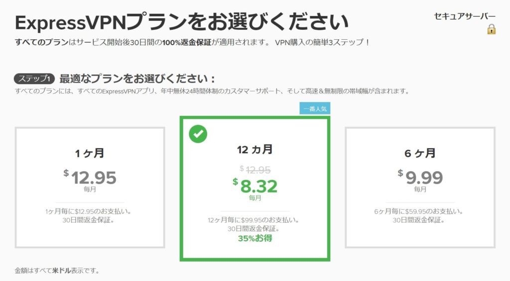Click the green checkmark on 12カ月 plan
The width and height of the screenshot is (510, 281).
point(198,134)
